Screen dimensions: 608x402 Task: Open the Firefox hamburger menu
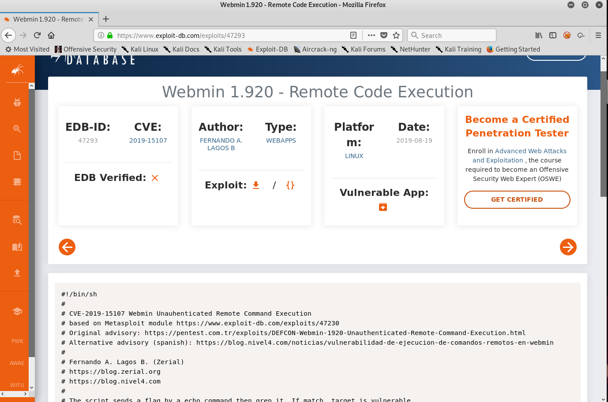[598, 35]
